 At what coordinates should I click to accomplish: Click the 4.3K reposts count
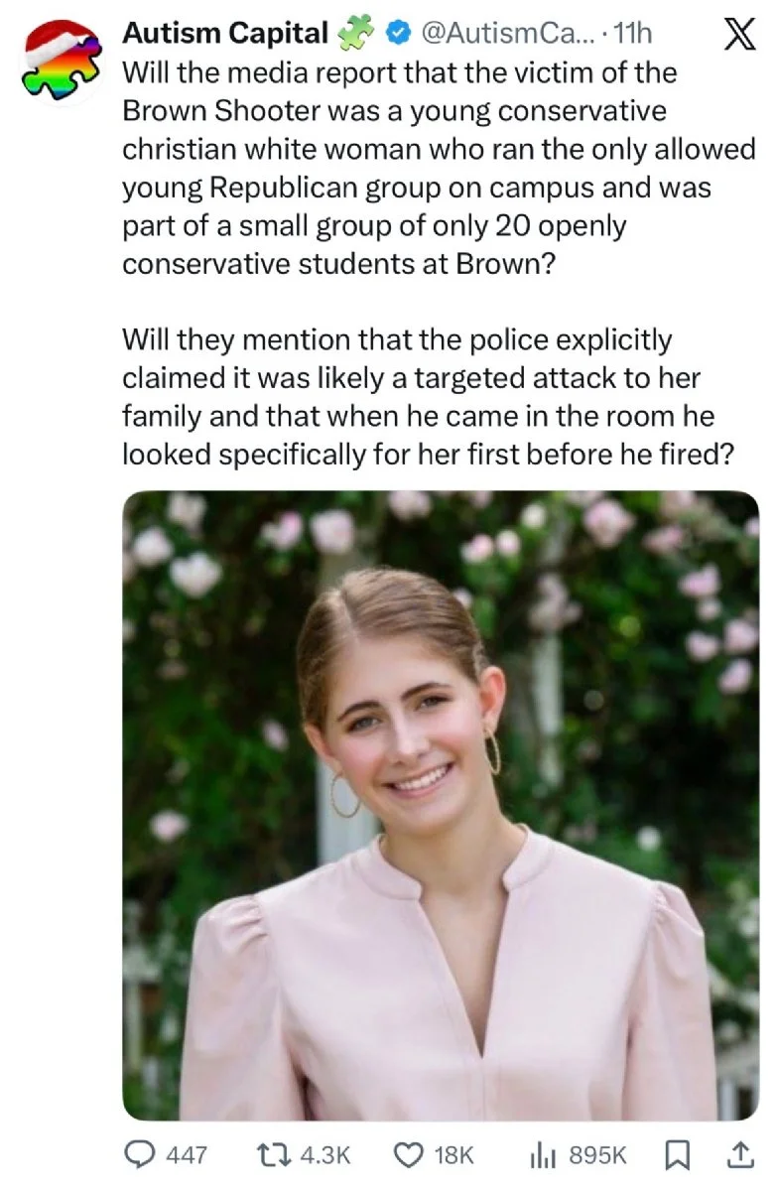pyautogui.click(x=324, y=1154)
